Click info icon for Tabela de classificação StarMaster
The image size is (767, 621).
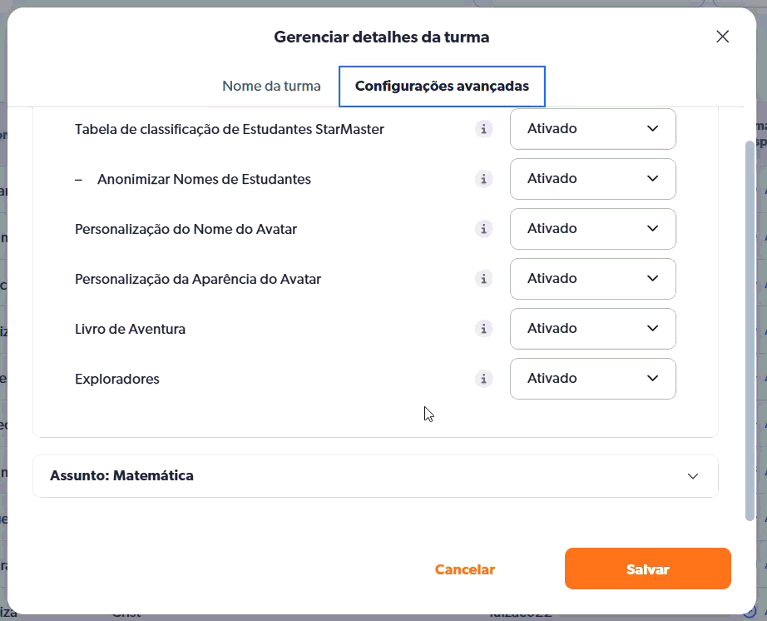[483, 129]
